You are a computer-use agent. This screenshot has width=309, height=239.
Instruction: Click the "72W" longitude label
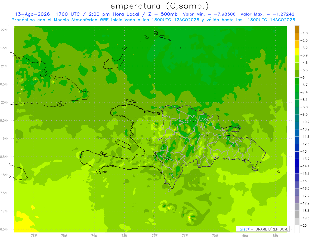pyautogui.click(x=154, y=235)
